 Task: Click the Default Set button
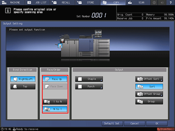(112, 124)
